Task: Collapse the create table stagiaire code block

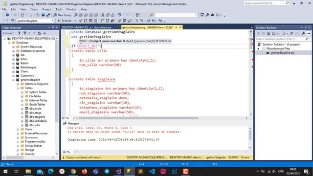Action: [69, 79]
